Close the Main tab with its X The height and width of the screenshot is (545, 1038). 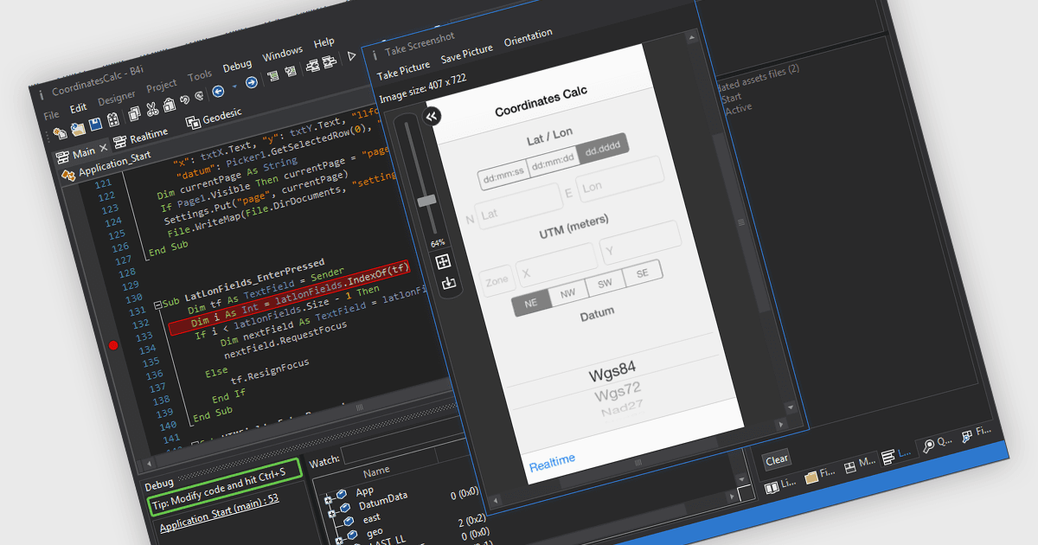(x=103, y=147)
